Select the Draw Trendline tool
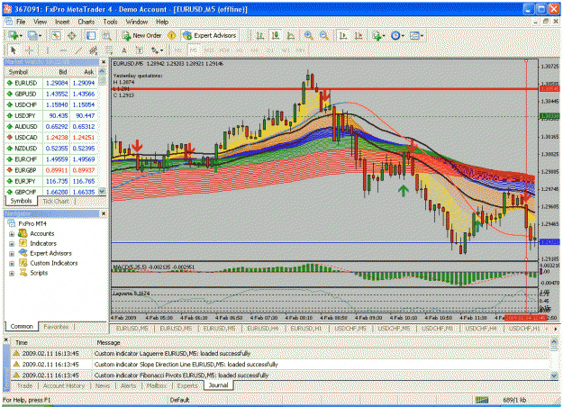Viewport: 563px width, 407px height. click(78, 50)
